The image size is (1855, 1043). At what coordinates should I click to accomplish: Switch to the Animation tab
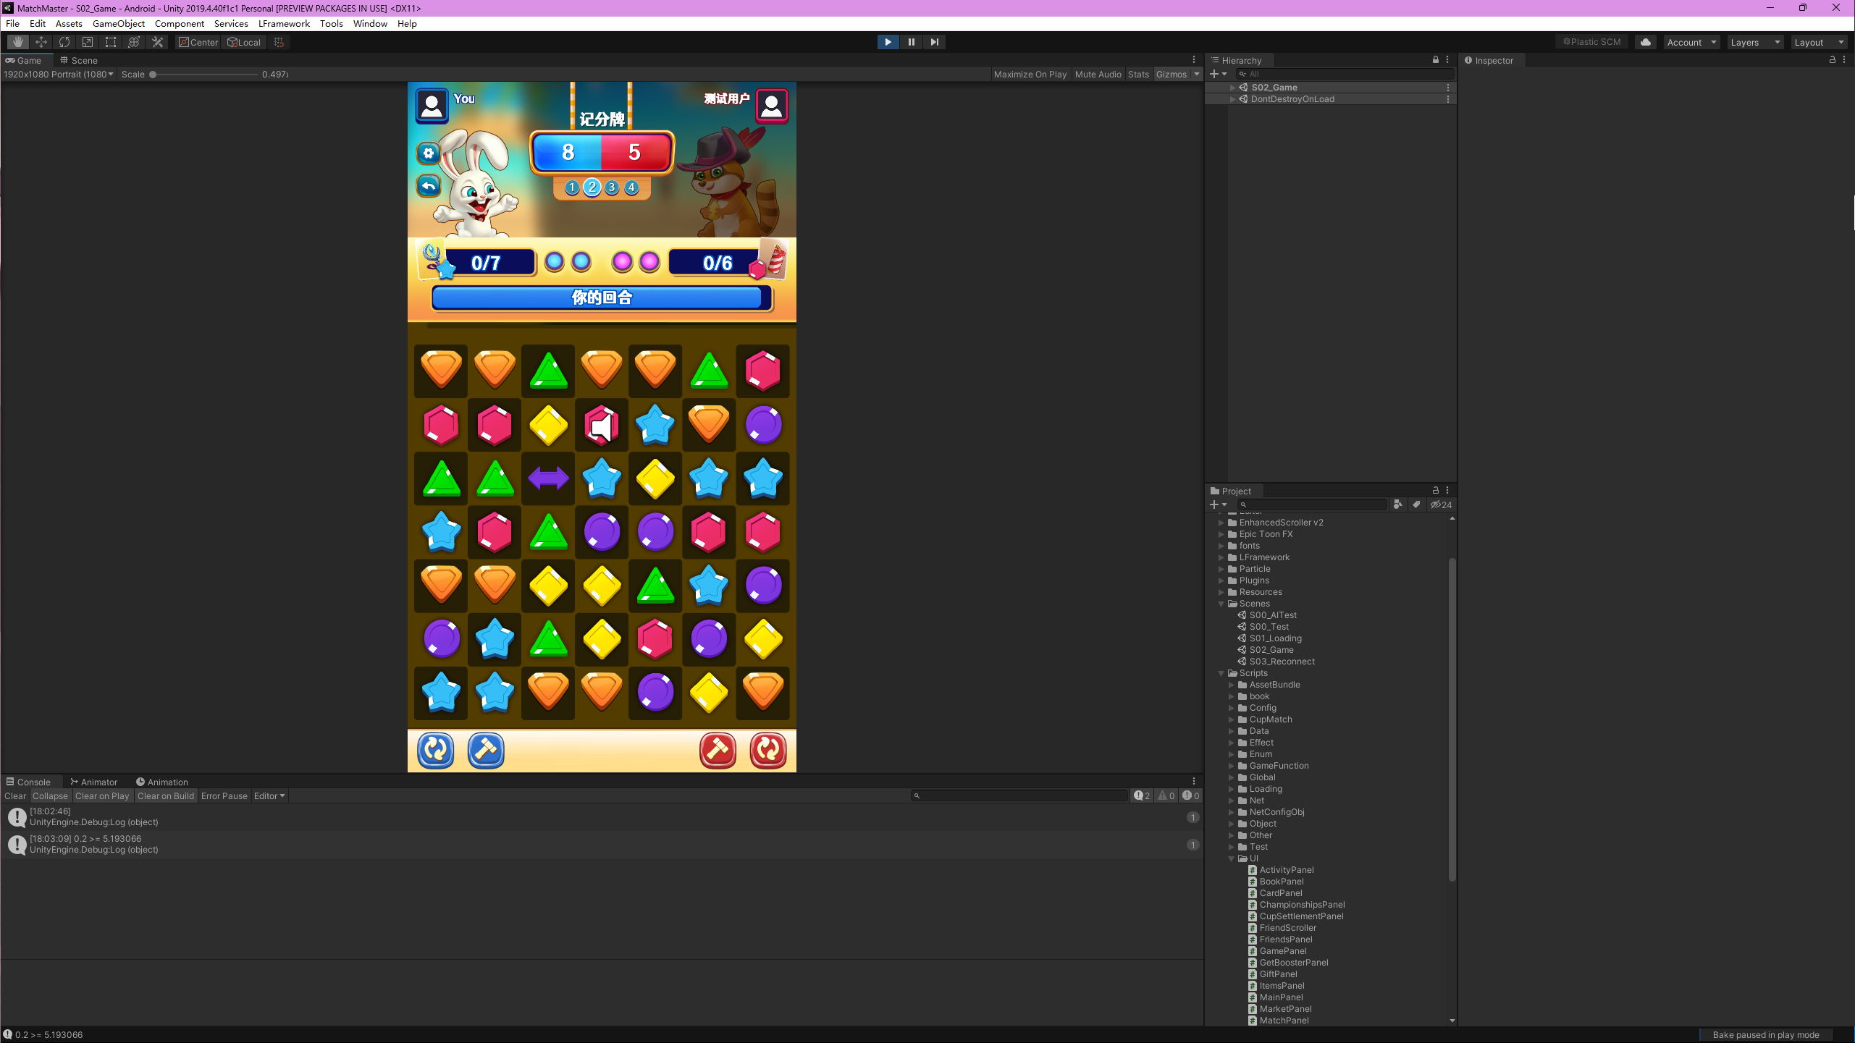pyautogui.click(x=162, y=782)
